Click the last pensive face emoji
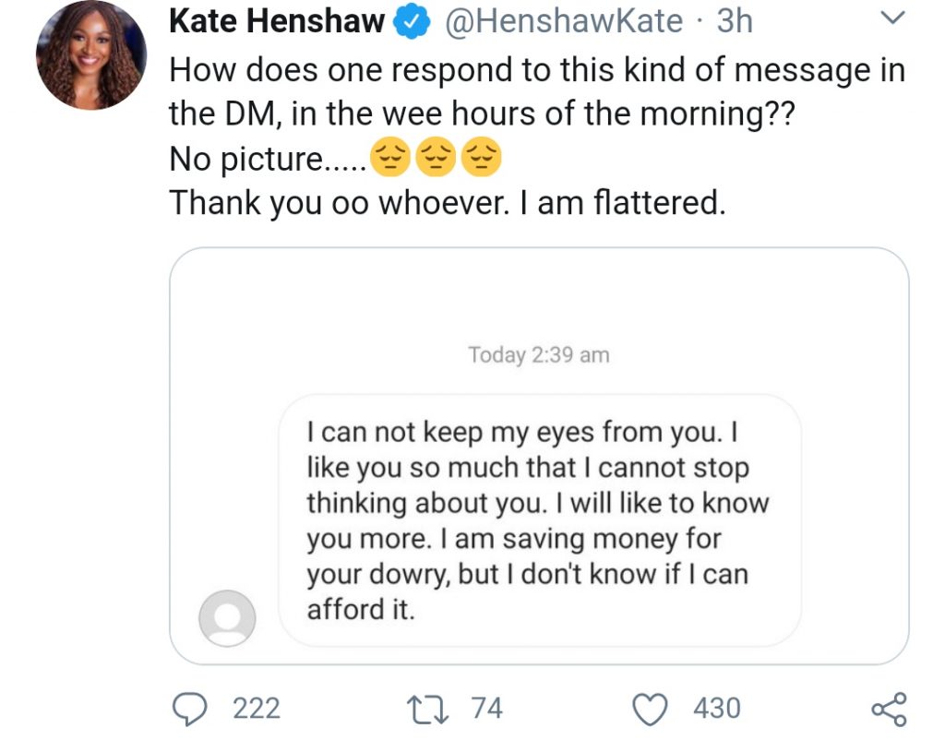Screen dimensions: 945x740 tap(480, 159)
